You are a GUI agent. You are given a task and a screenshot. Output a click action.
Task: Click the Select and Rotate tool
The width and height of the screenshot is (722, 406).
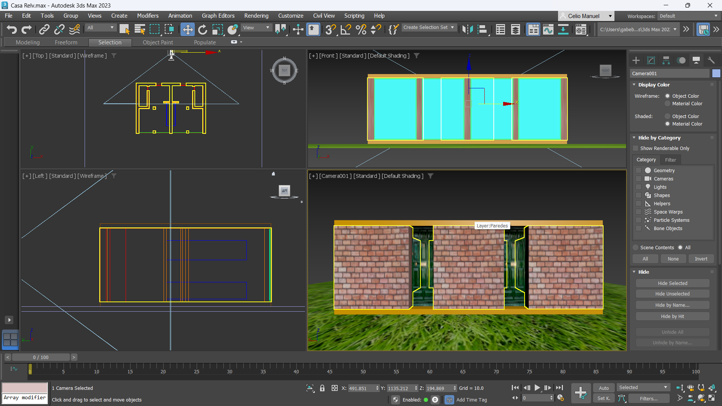pyautogui.click(x=202, y=29)
